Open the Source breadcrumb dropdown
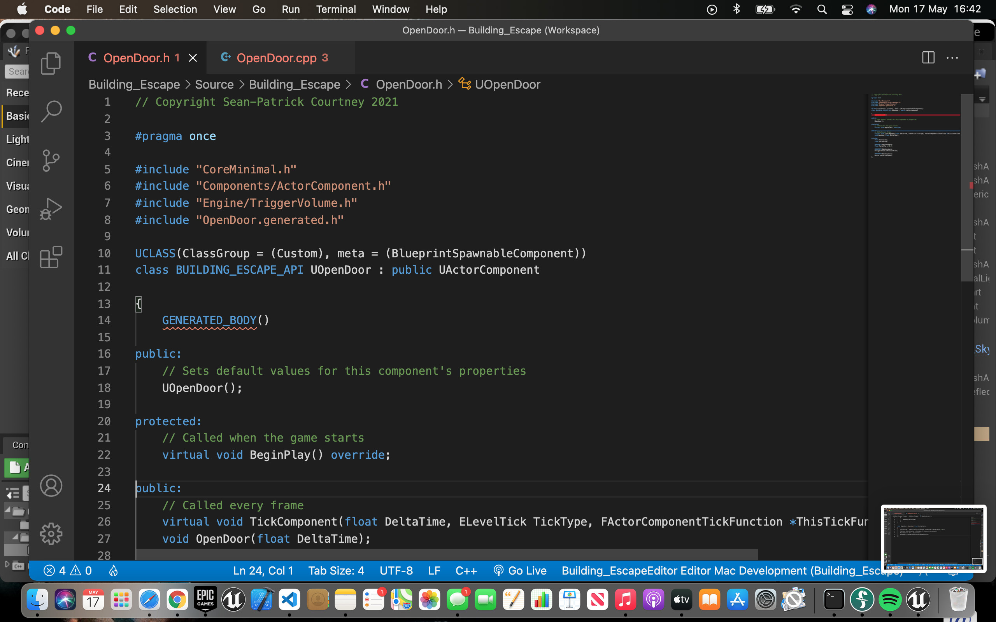Image resolution: width=996 pixels, height=622 pixels. point(214,84)
